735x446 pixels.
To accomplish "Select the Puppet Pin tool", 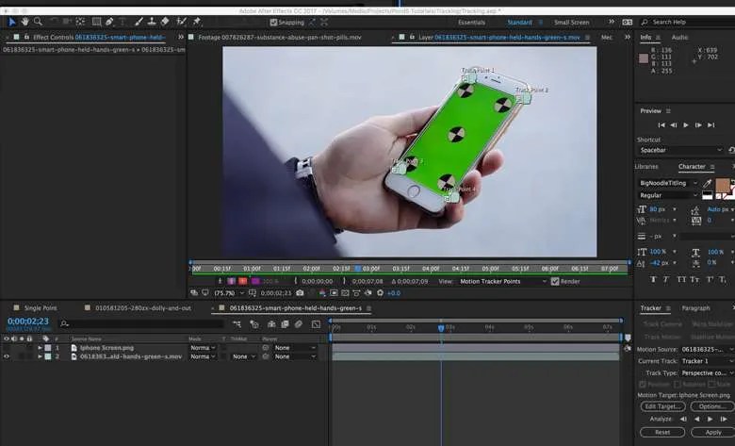I will click(196, 21).
